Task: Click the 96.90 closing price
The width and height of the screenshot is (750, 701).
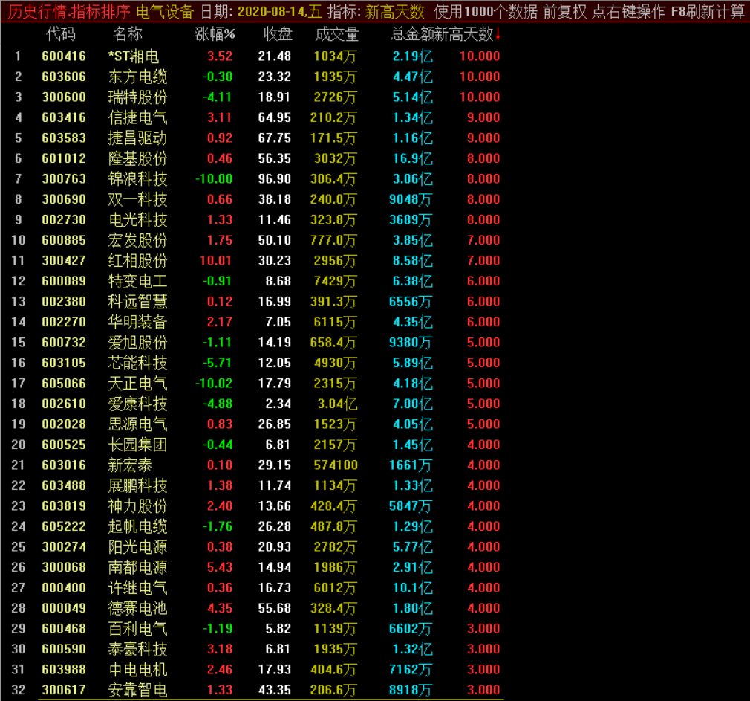Action: (x=275, y=179)
